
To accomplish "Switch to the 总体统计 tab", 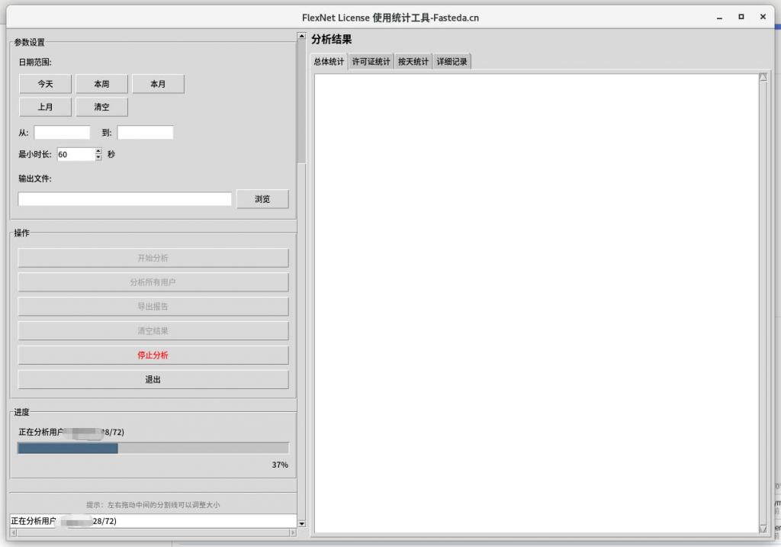I will click(329, 63).
